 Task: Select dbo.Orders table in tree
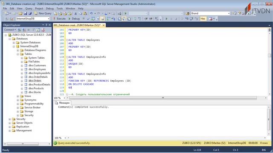pos(35,81)
